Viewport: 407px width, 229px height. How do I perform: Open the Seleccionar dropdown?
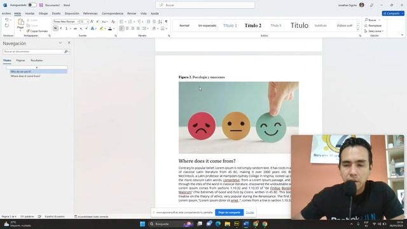pyautogui.click(x=374, y=31)
